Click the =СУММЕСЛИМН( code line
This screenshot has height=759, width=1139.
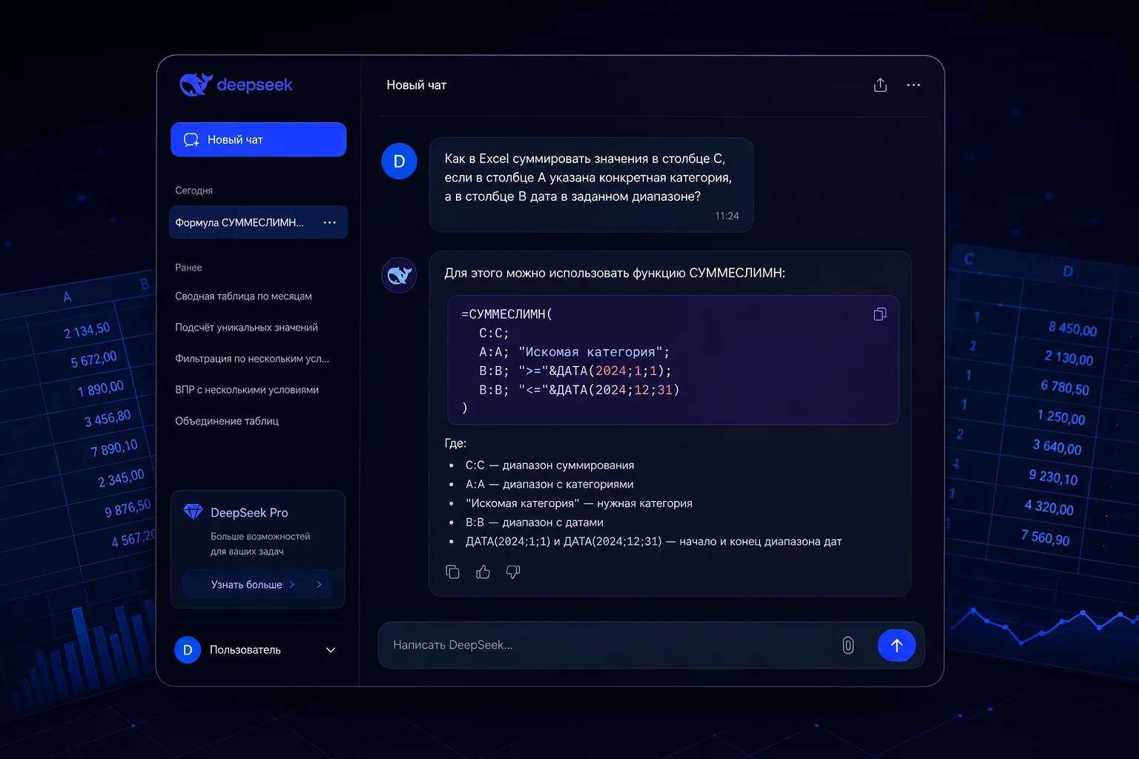click(507, 314)
